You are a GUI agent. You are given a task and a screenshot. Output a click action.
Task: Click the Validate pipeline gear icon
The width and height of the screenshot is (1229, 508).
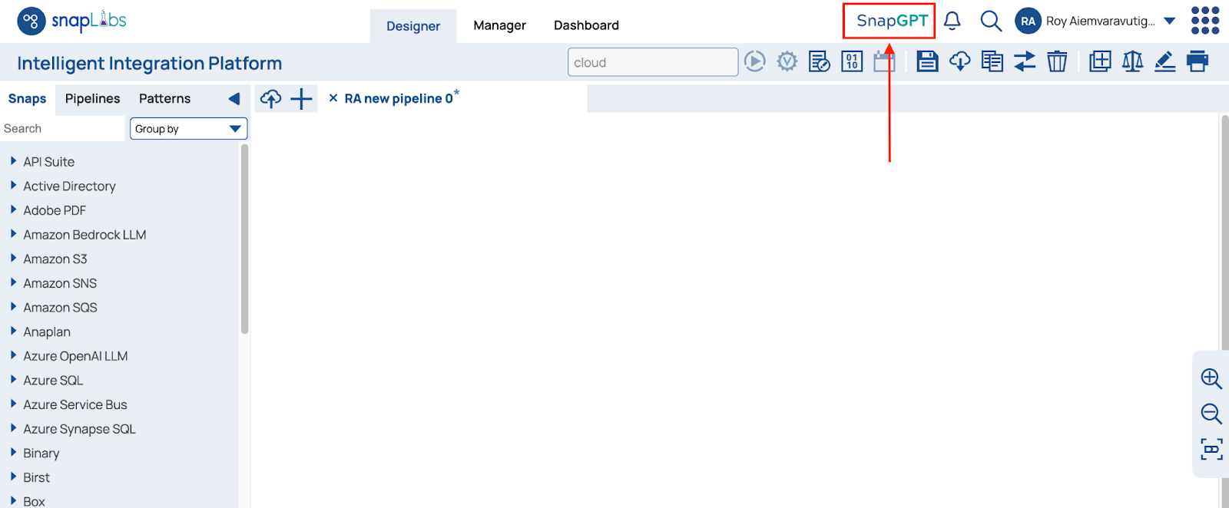pyautogui.click(x=787, y=61)
